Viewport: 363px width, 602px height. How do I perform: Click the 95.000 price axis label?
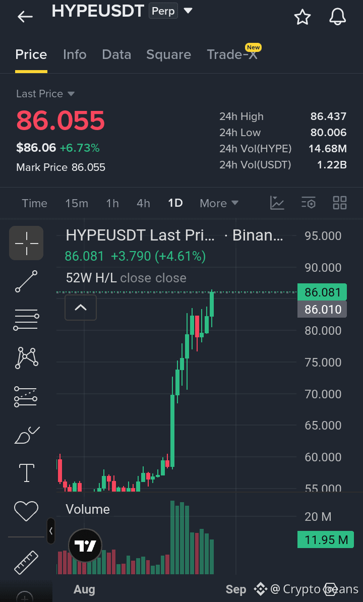pyautogui.click(x=323, y=236)
